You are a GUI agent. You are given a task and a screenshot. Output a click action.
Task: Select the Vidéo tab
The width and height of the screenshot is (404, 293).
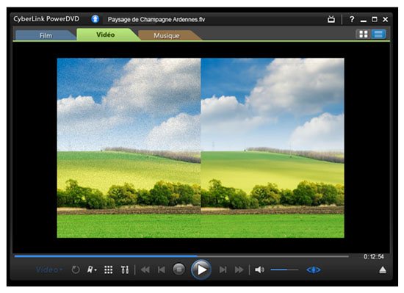tap(105, 35)
